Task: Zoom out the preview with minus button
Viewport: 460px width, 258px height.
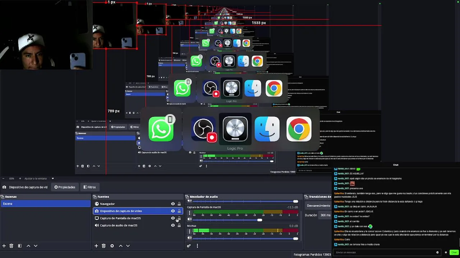Action: (x=3, y=178)
